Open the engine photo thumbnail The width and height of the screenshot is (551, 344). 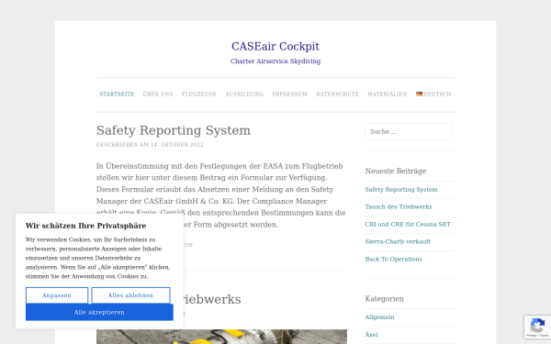coord(221,337)
